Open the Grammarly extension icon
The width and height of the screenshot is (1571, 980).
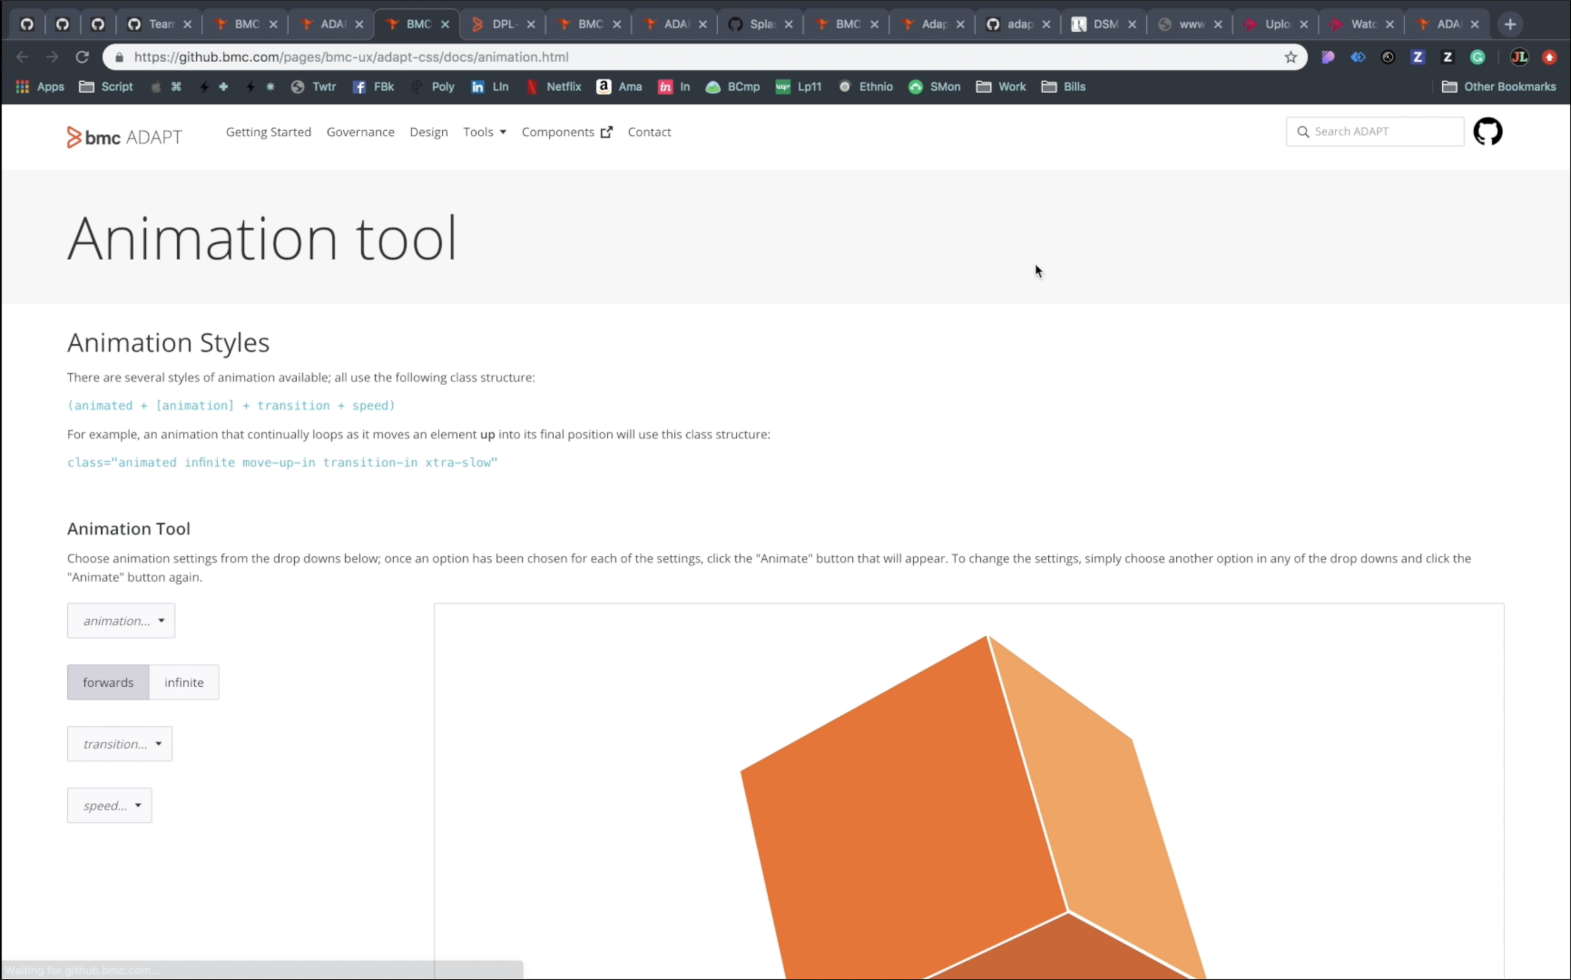coord(1478,57)
